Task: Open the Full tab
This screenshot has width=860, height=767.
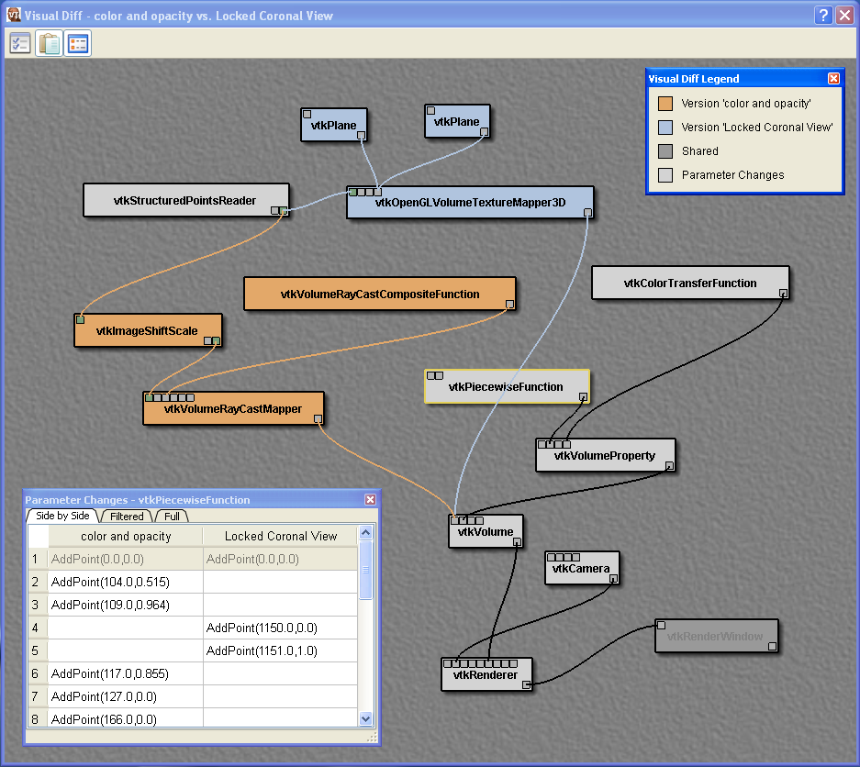Action: [172, 517]
